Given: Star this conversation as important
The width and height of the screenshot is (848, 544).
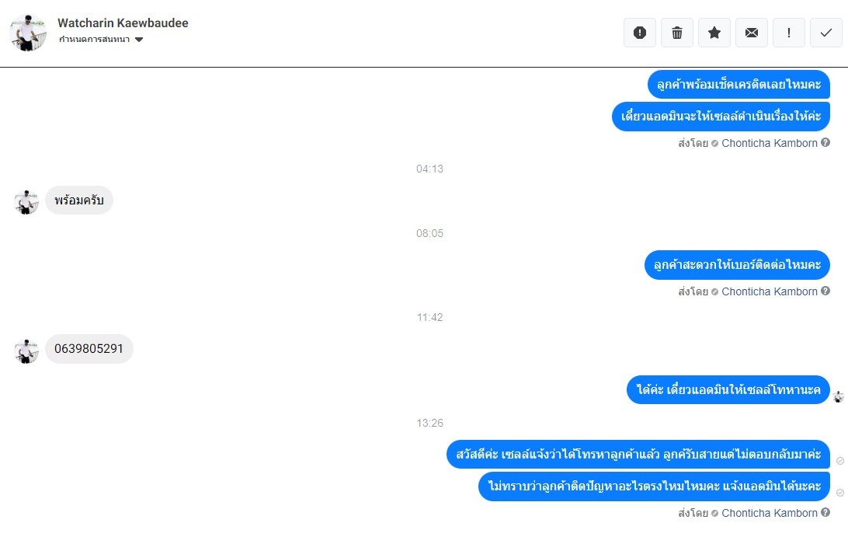Looking at the screenshot, I should pos(714,33).
